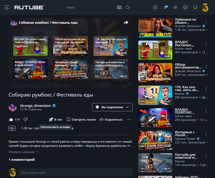Vote the video with В топ

[55, 119]
